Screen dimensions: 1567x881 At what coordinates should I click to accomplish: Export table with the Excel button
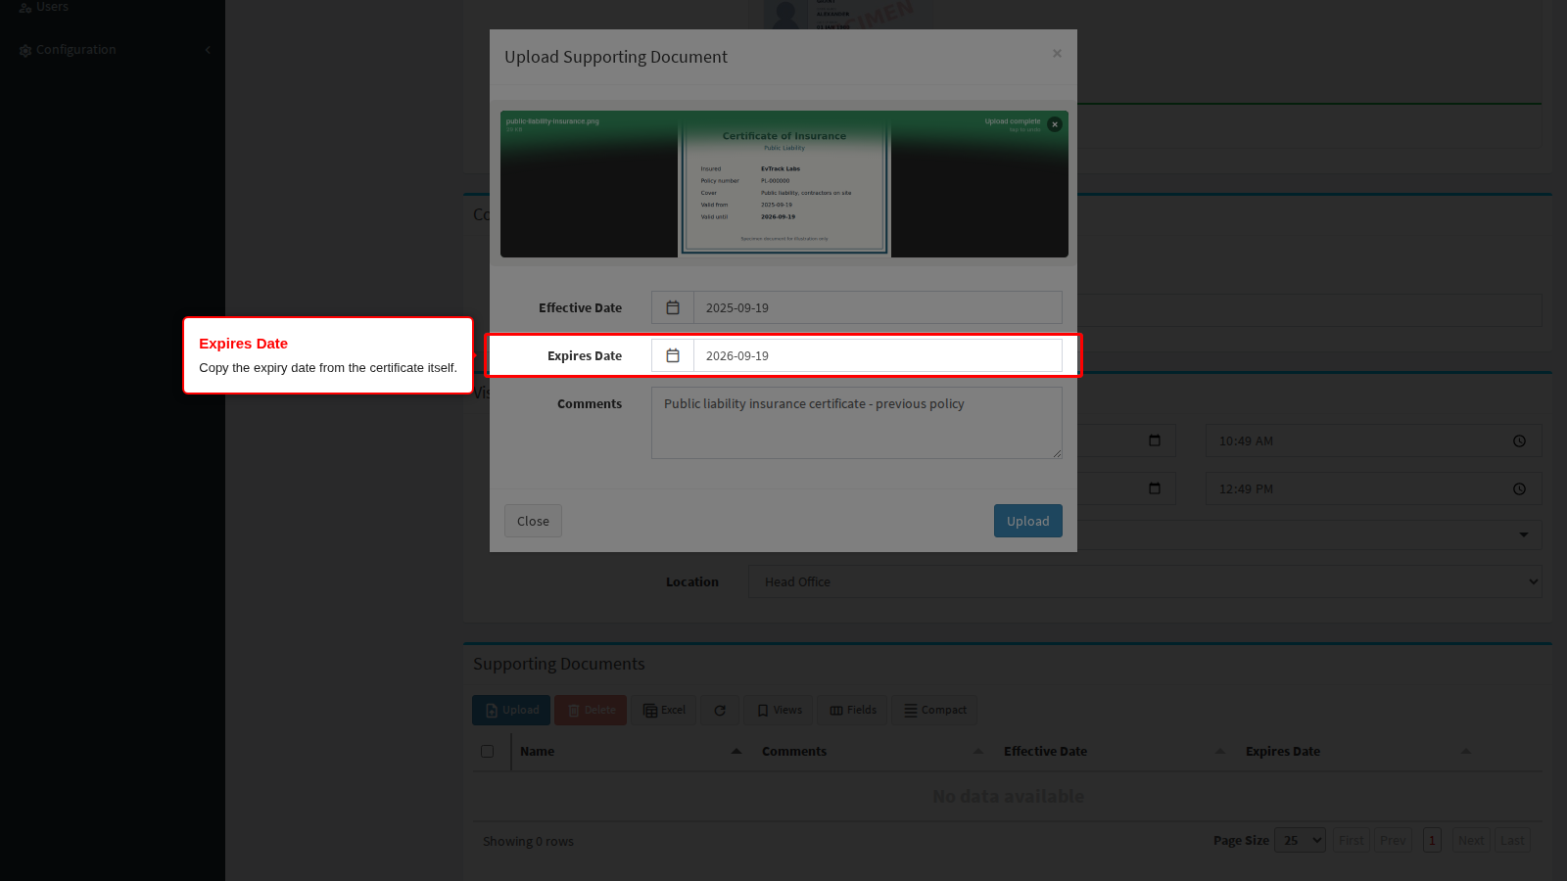[664, 711]
